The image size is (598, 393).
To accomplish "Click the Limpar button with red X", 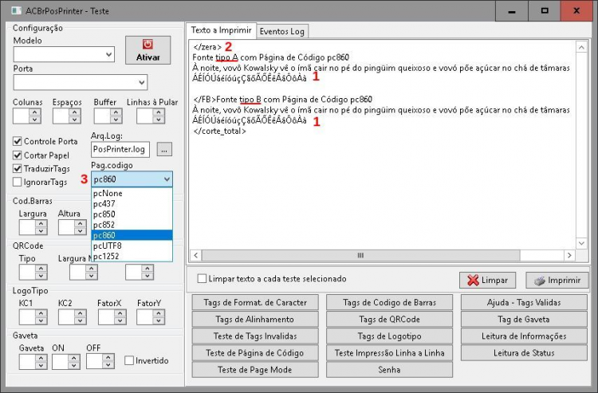I will pyautogui.click(x=487, y=280).
